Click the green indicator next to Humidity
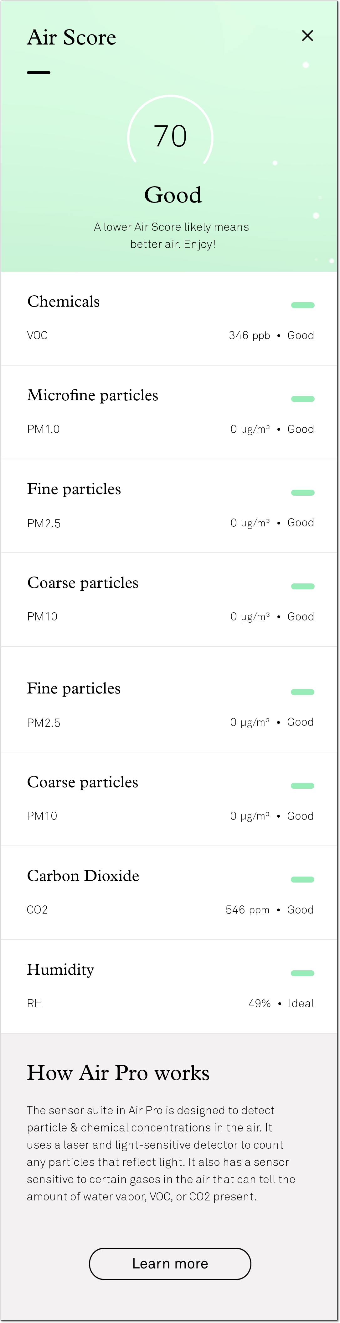The image size is (340, 1323). point(302,973)
